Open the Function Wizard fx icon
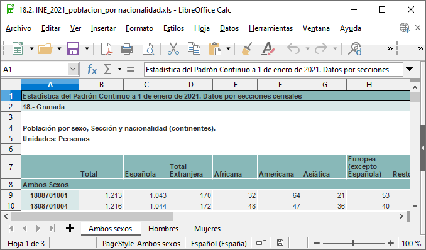This screenshot has width=426, height=250. tap(92, 70)
